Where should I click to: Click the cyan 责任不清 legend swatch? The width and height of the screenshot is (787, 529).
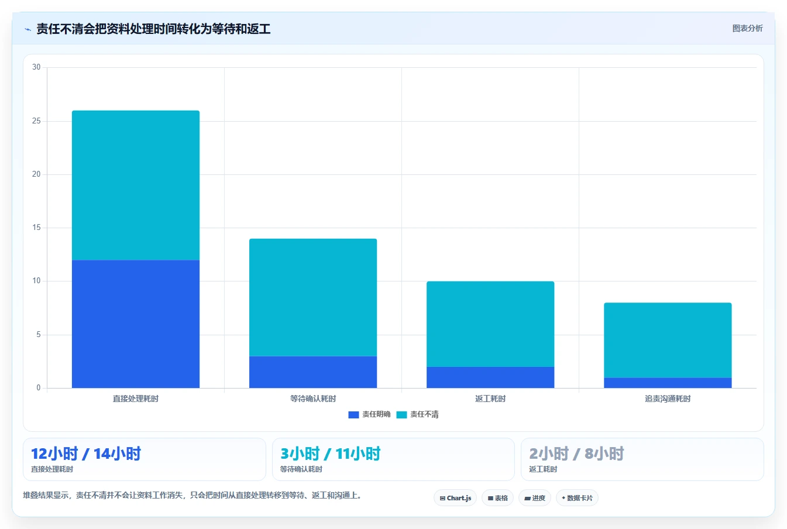pos(401,415)
